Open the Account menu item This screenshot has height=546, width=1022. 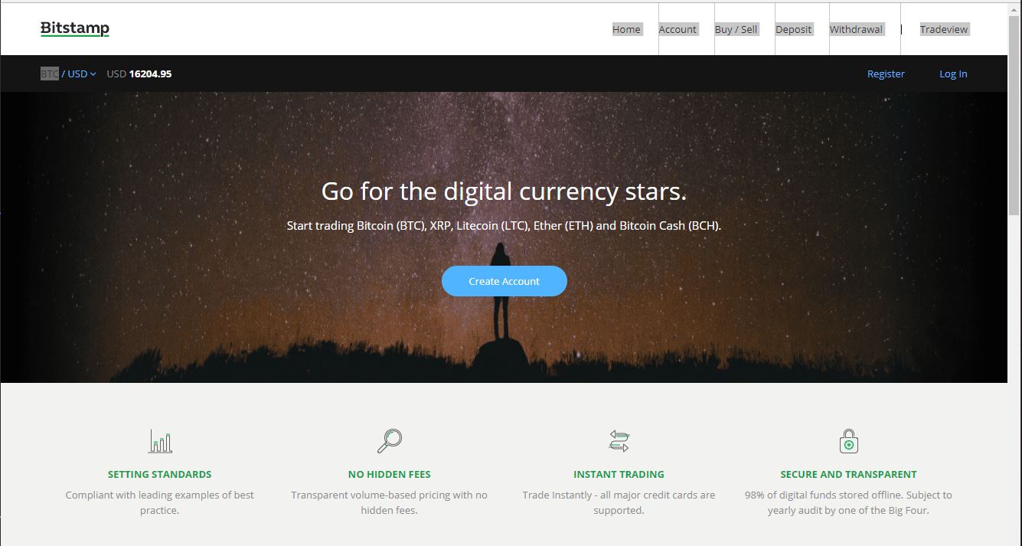(x=678, y=29)
